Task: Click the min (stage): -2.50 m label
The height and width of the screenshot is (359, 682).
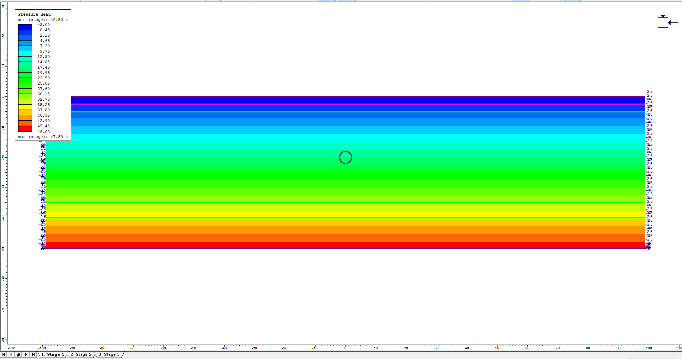Action: [x=43, y=20]
